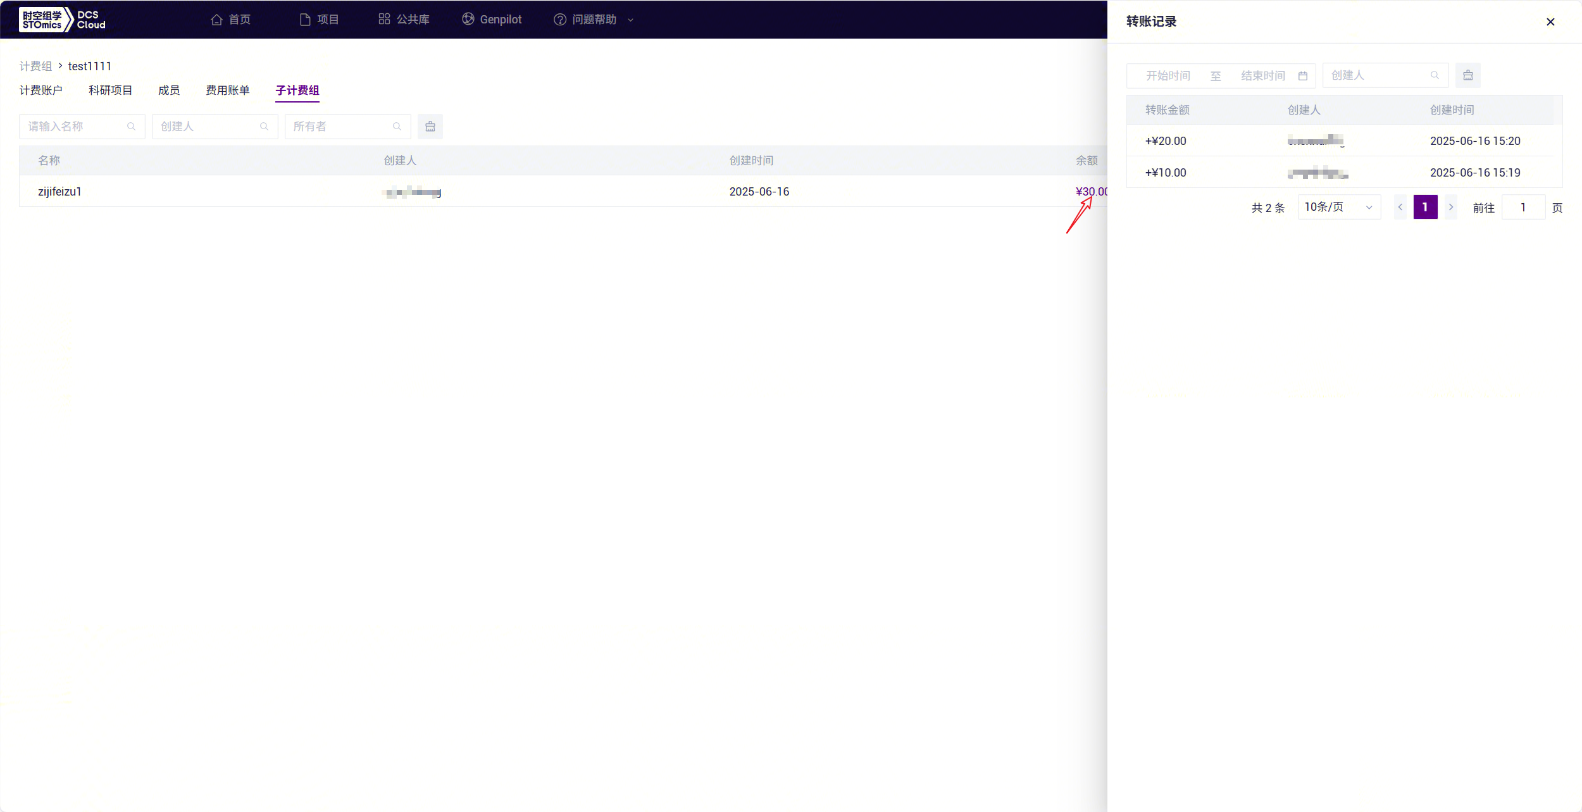Open Genpilot from the top navigation
The height and width of the screenshot is (812, 1582).
click(x=492, y=20)
